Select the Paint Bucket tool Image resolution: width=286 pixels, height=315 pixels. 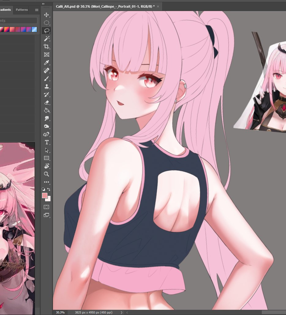pyautogui.click(x=46, y=110)
